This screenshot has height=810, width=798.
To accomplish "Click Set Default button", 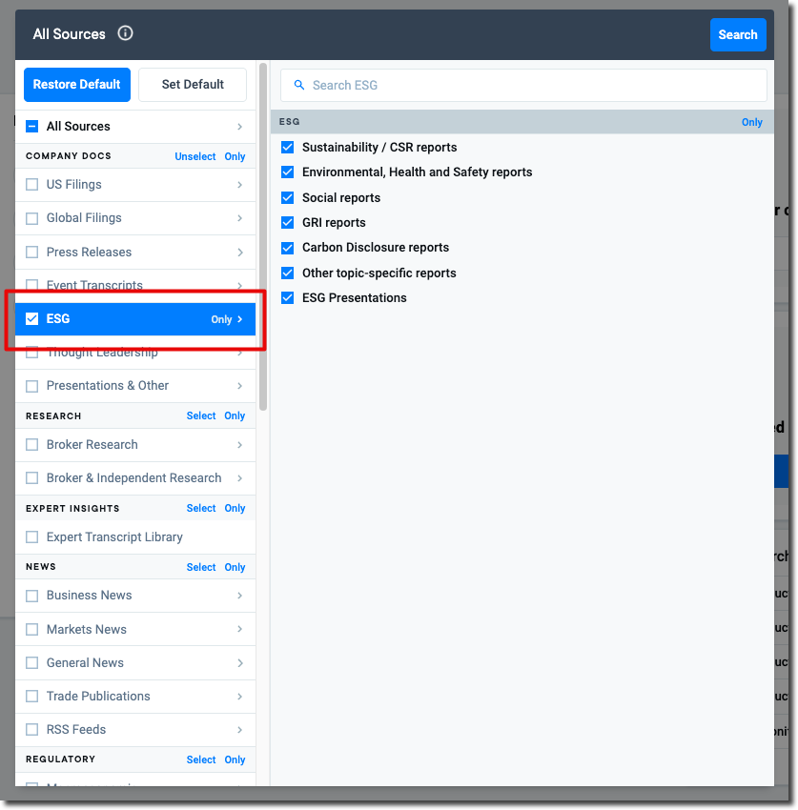I will click(x=193, y=84).
